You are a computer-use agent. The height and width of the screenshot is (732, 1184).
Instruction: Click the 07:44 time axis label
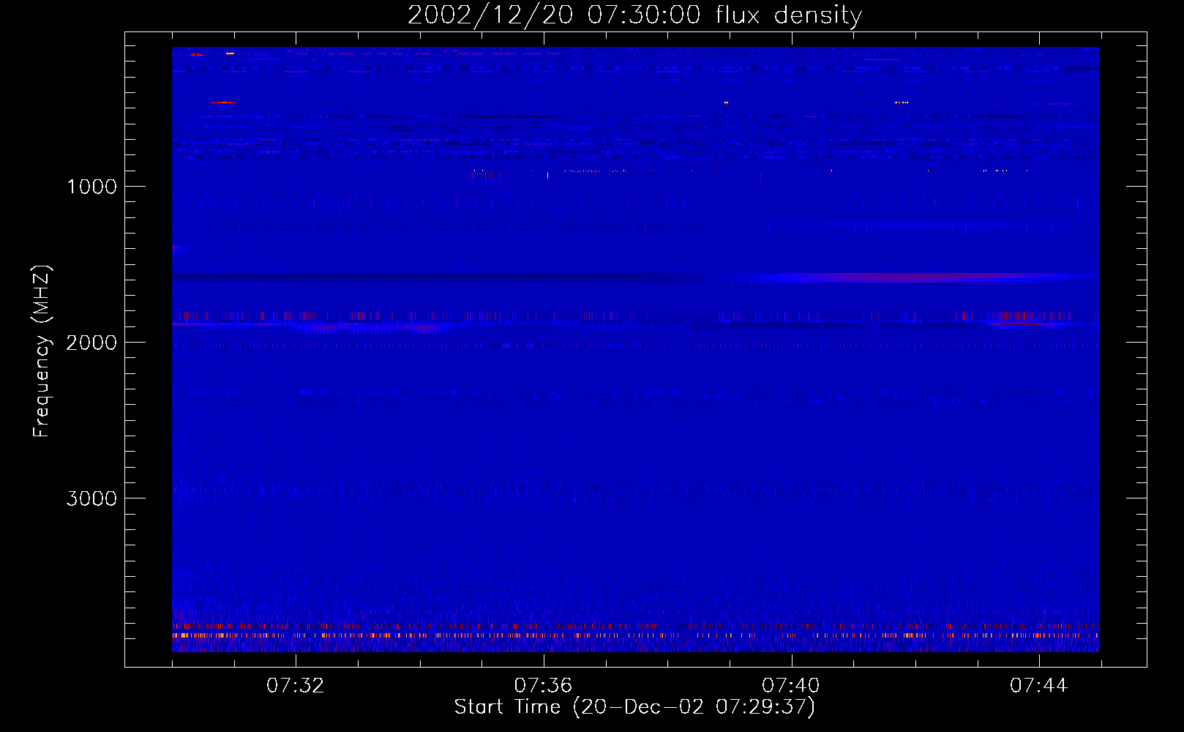point(1039,686)
